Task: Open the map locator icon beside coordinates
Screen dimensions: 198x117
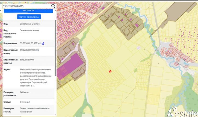Action: pos(43,43)
